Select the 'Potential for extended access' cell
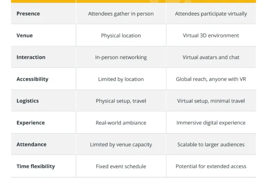The width and height of the screenshot is (267, 178). point(211,166)
